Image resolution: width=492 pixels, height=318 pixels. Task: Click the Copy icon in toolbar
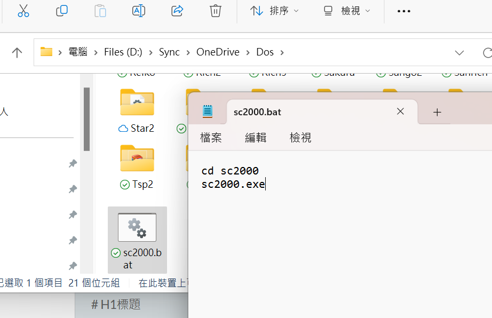coord(62,11)
